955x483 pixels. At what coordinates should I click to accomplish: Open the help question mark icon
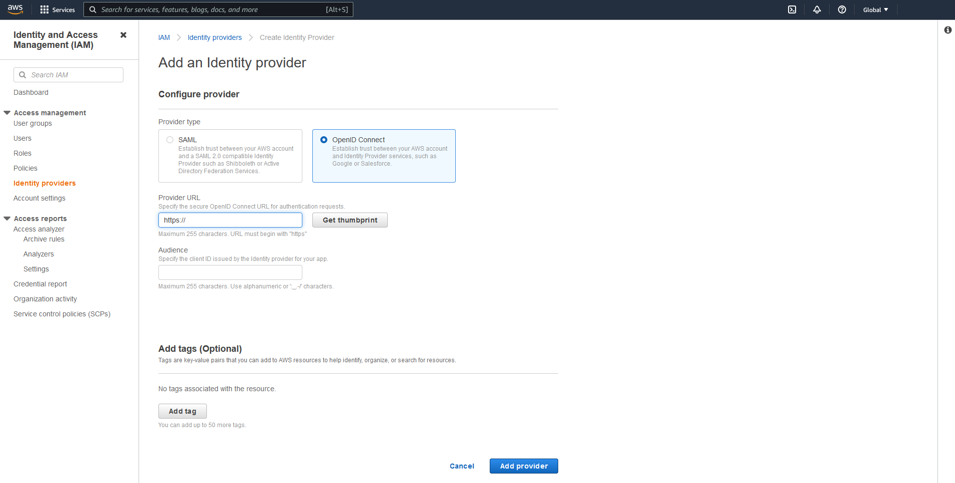point(842,9)
